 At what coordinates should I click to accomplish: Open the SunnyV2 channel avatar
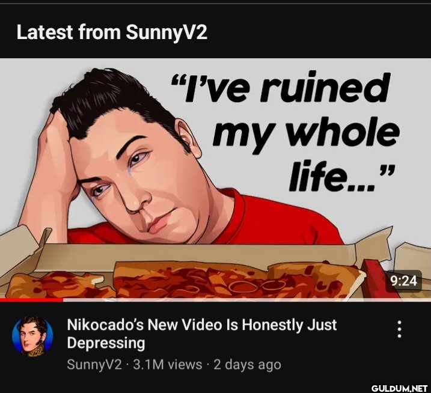(32, 336)
